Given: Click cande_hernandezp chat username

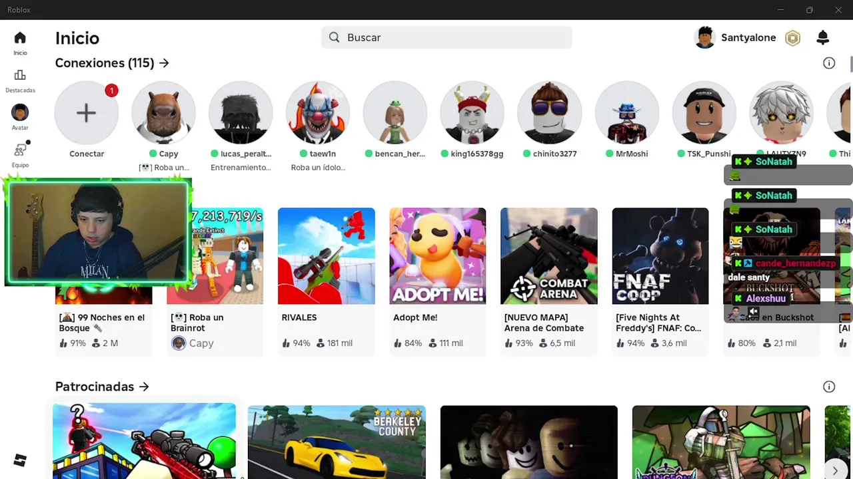Looking at the screenshot, I should [x=795, y=263].
